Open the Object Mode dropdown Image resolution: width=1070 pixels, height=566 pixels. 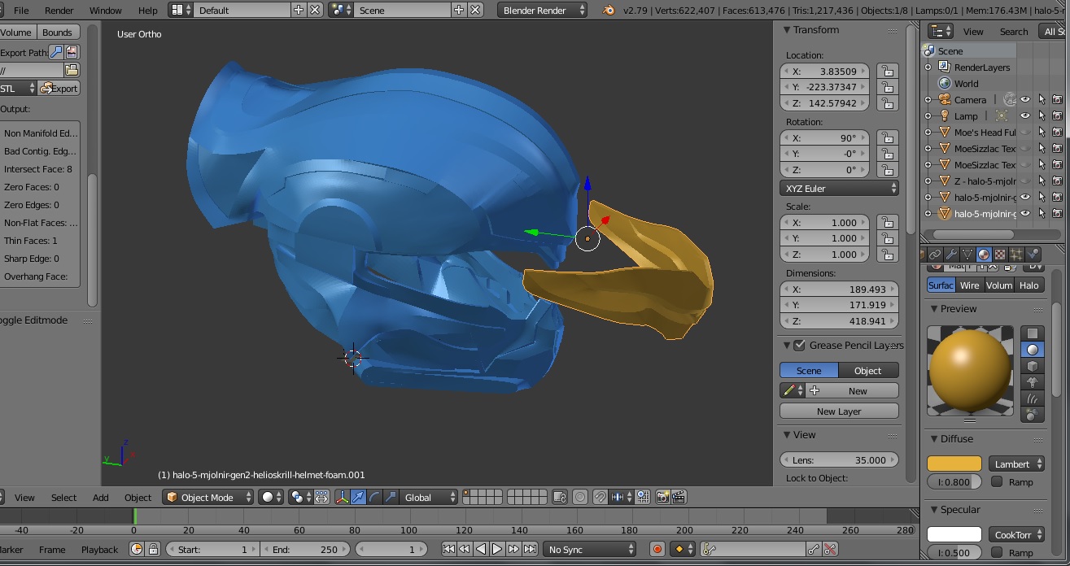[x=207, y=497]
